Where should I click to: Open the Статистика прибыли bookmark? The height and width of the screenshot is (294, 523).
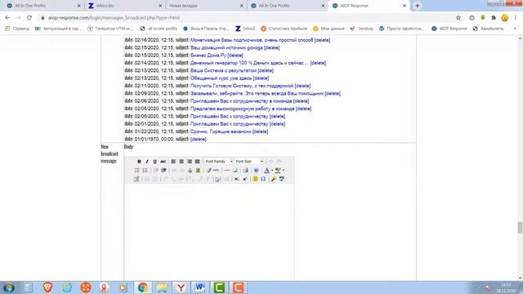[x=284, y=29]
